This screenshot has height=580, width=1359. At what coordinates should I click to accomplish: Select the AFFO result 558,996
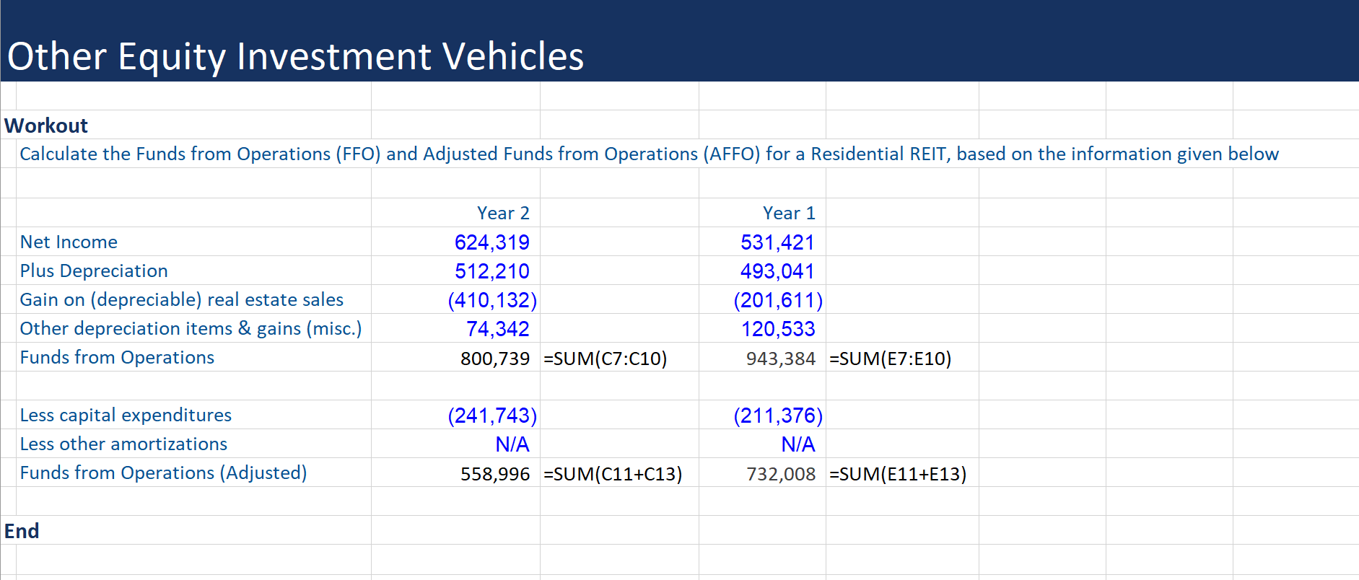coord(495,474)
